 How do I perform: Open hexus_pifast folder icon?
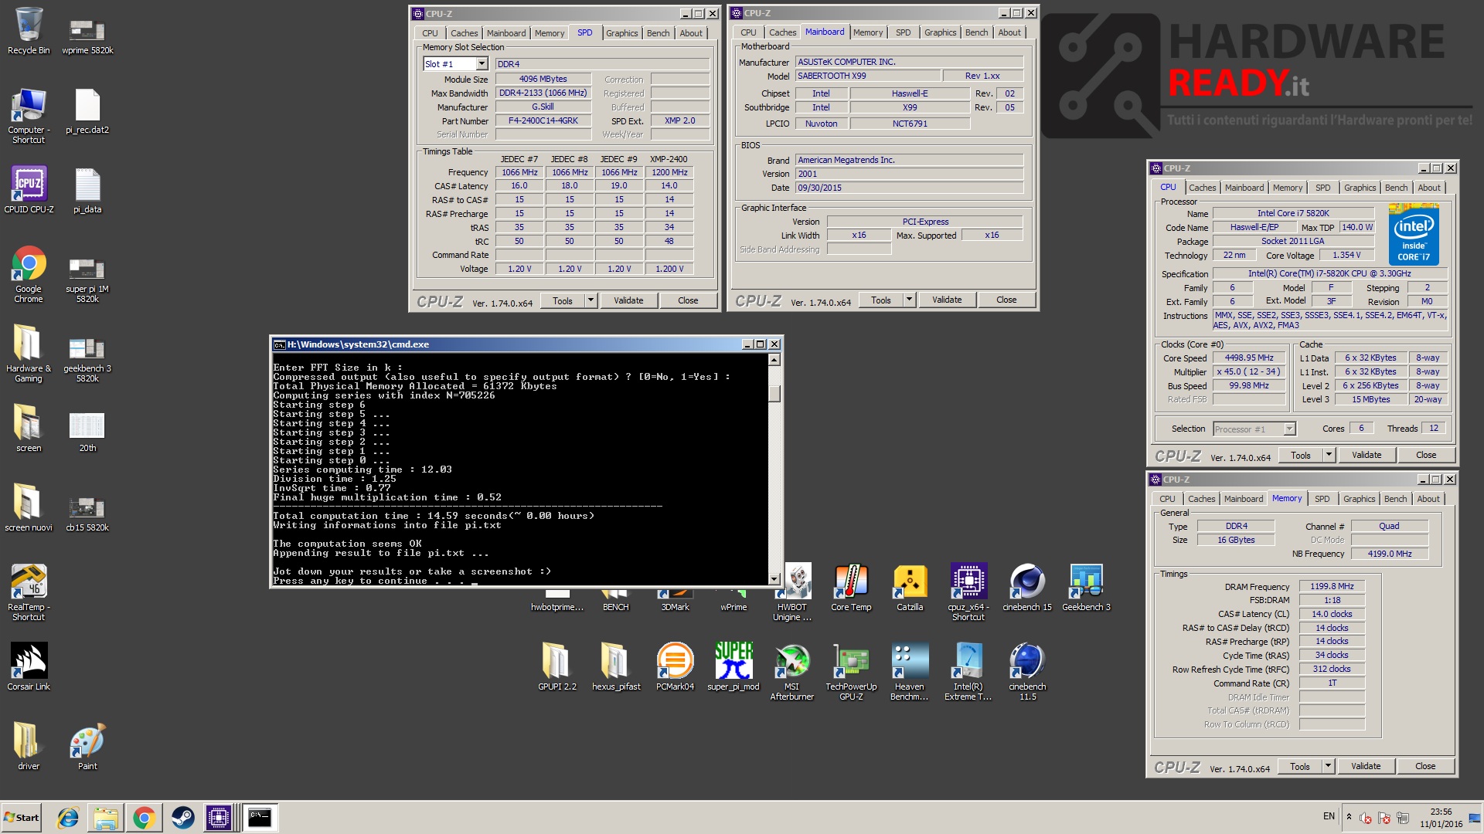[616, 667]
